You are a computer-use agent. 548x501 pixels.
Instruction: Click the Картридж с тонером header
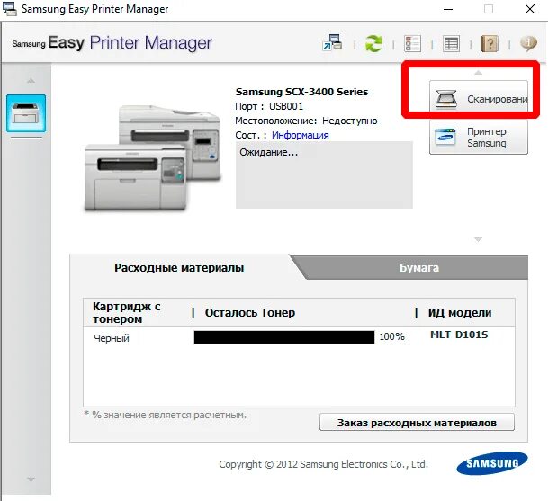tap(127, 313)
